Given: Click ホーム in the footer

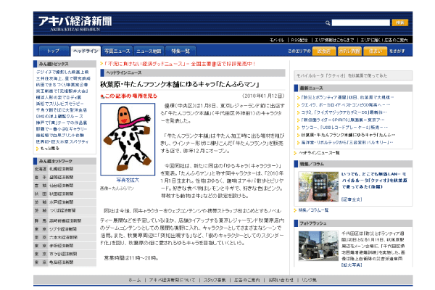Looking at the screenshot, I should [135, 280].
